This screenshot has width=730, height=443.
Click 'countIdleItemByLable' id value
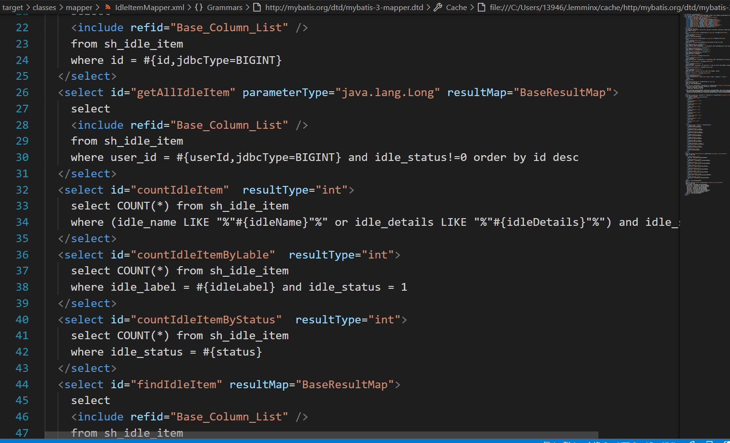click(x=203, y=255)
